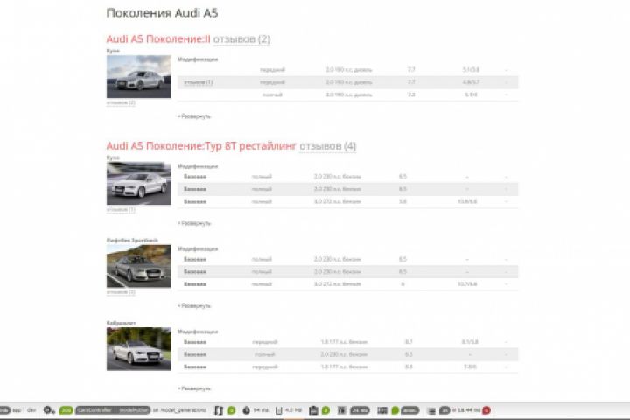
Task: Expand modifications under Typ 8T Купе
Action: tap(194, 223)
